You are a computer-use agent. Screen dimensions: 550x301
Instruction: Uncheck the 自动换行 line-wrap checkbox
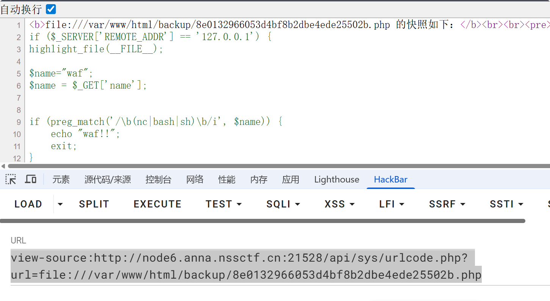(x=50, y=9)
